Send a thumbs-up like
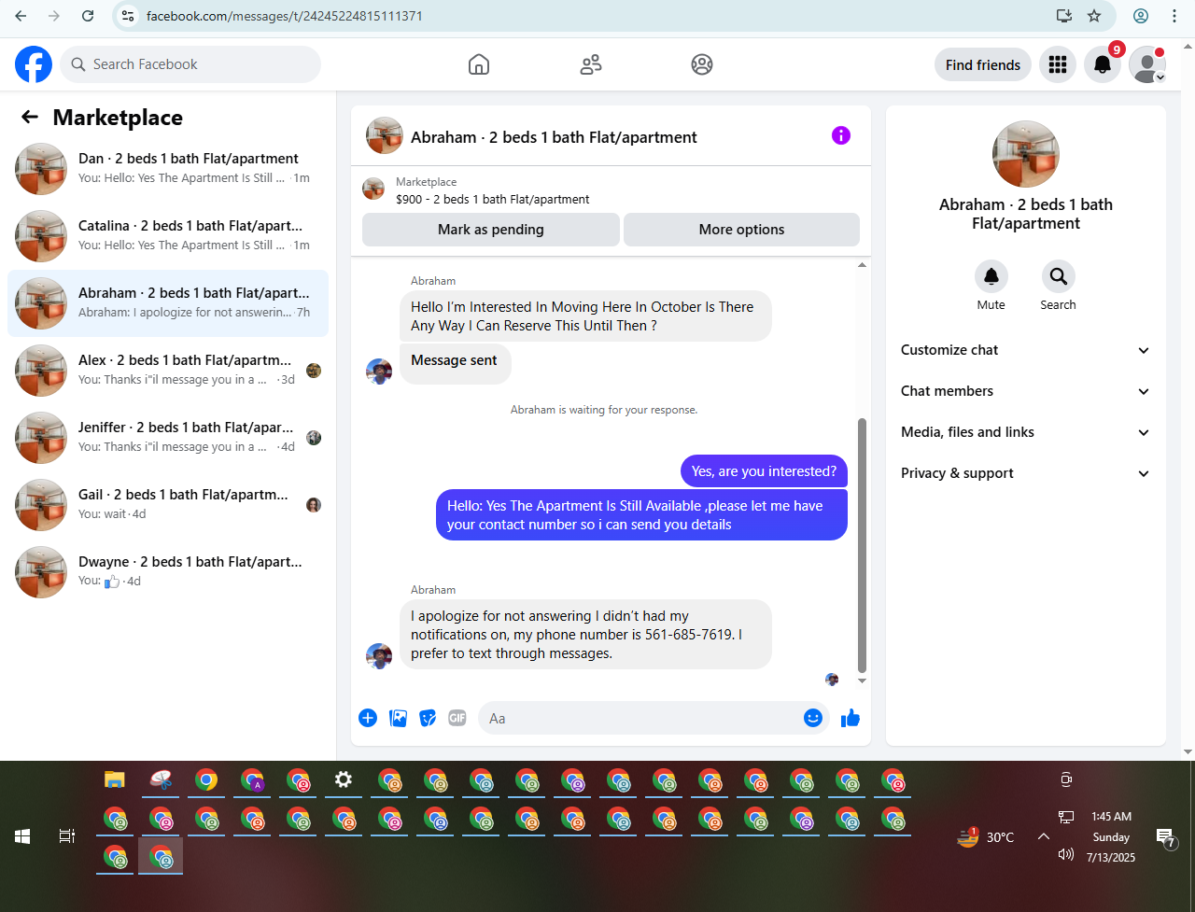1195x912 pixels. pos(851,718)
